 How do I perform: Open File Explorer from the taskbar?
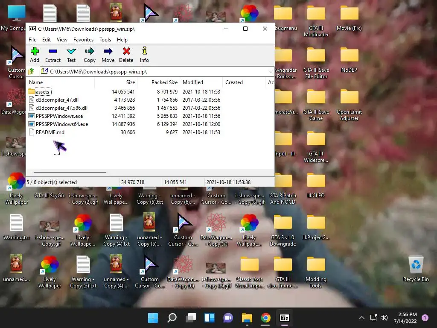[247, 318]
